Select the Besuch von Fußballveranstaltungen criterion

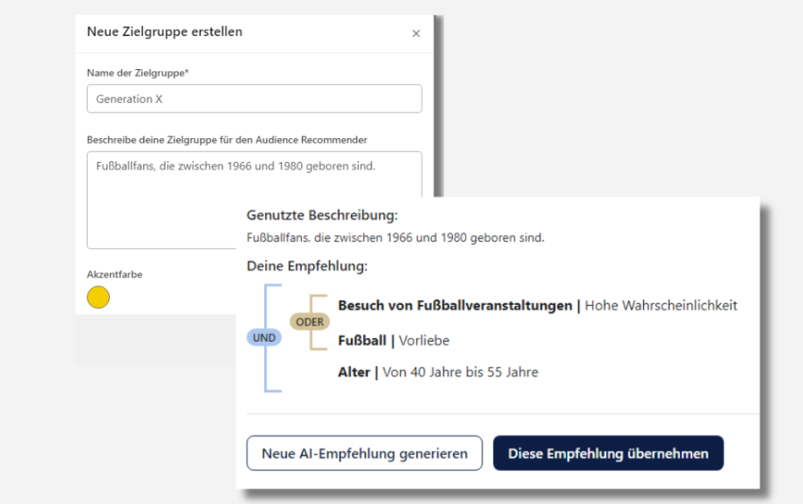point(456,306)
